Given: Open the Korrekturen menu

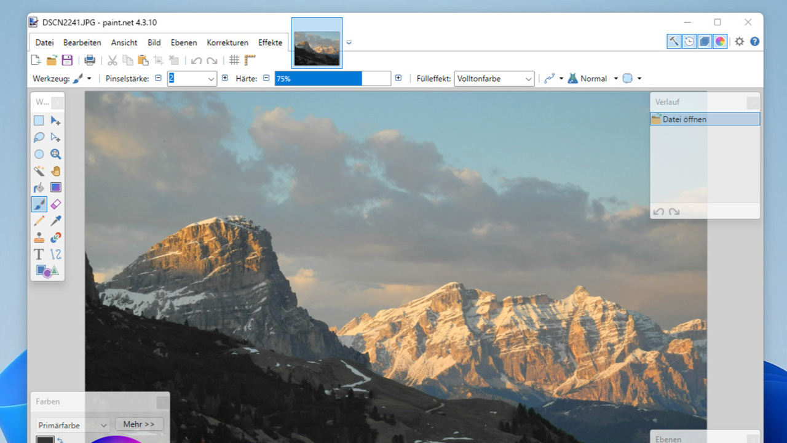Looking at the screenshot, I should pyautogui.click(x=227, y=42).
